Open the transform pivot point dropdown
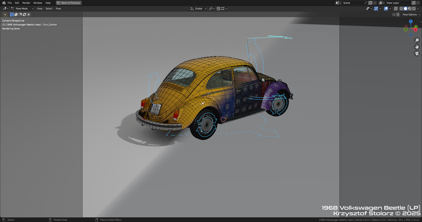The height and width of the screenshot is (222, 422). [212, 9]
